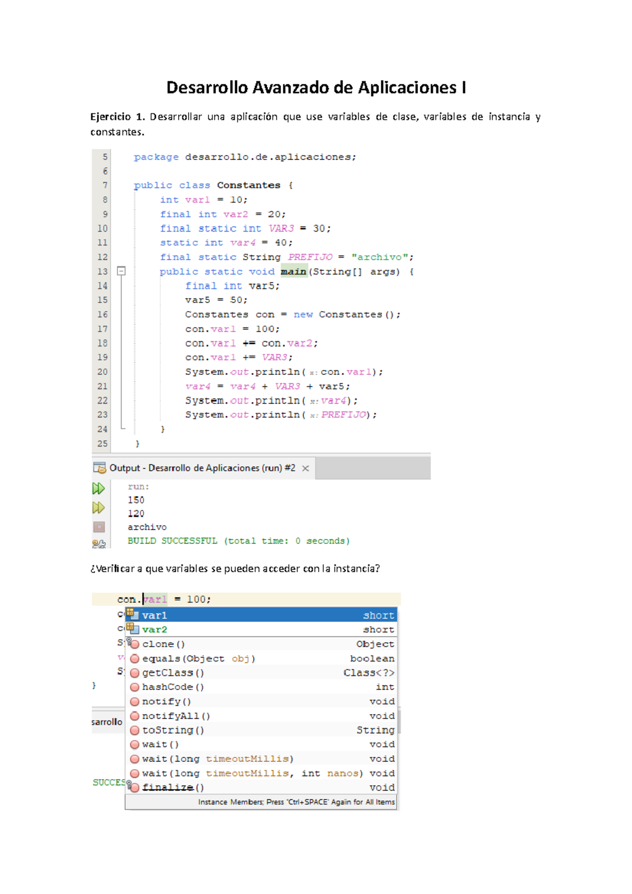Click the 'run:' output line
Image resolution: width=632 pixels, height=894 pixels.
pos(139,486)
